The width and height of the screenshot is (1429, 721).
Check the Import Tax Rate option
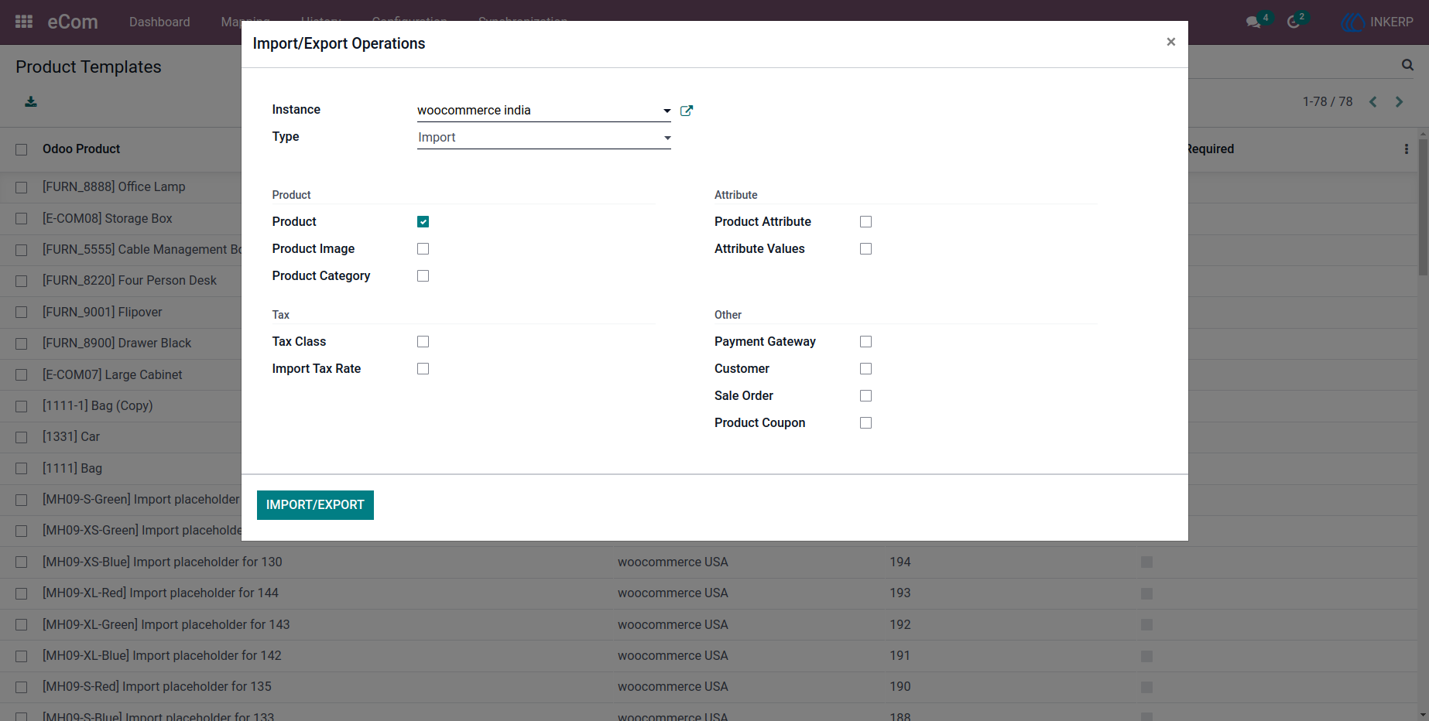point(423,369)
